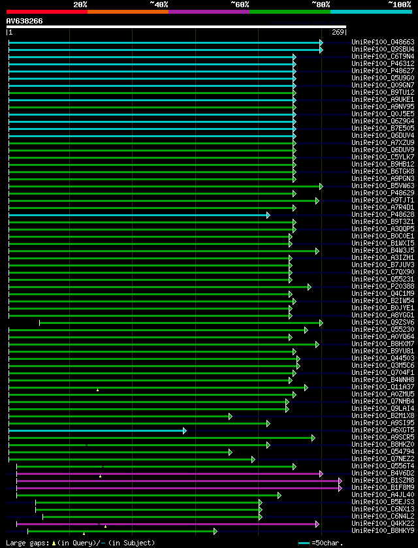418x548 pixels.
Task: Click the UniRef100_P48629 label
Action: point(383,193)
